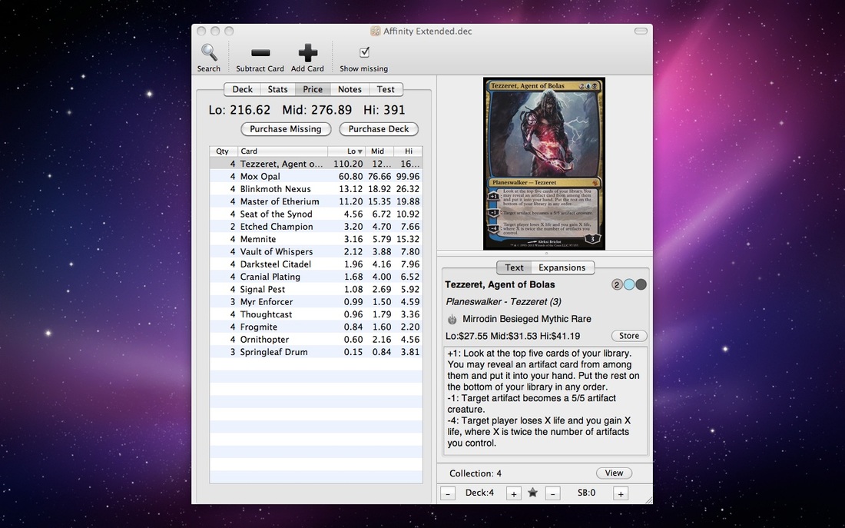845x528 pixels.
Task: Increase deck count with plus button
Action: click(513, 493)
